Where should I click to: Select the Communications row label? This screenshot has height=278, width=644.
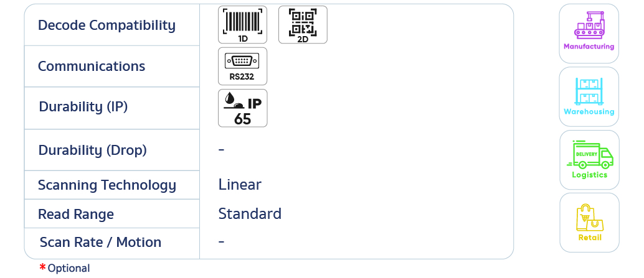[x=92, y=67]
